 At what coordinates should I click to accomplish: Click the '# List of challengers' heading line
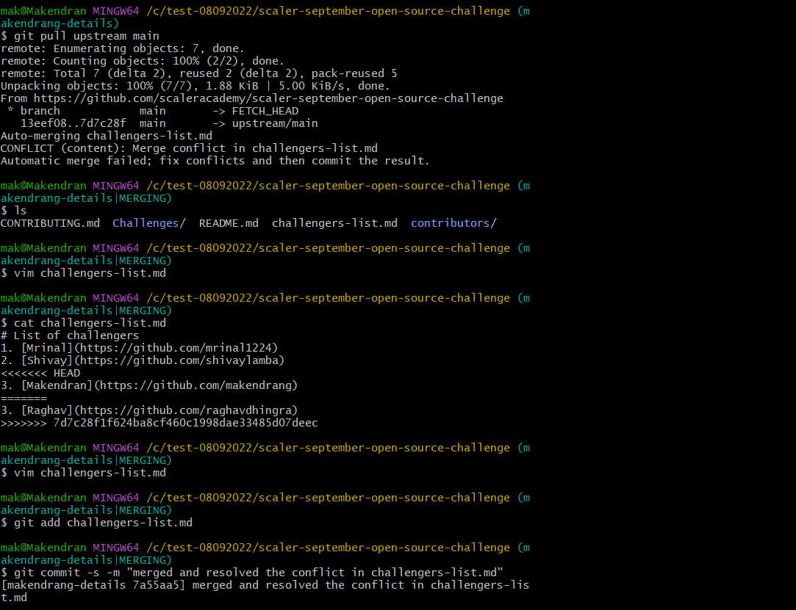pos(70,335)
